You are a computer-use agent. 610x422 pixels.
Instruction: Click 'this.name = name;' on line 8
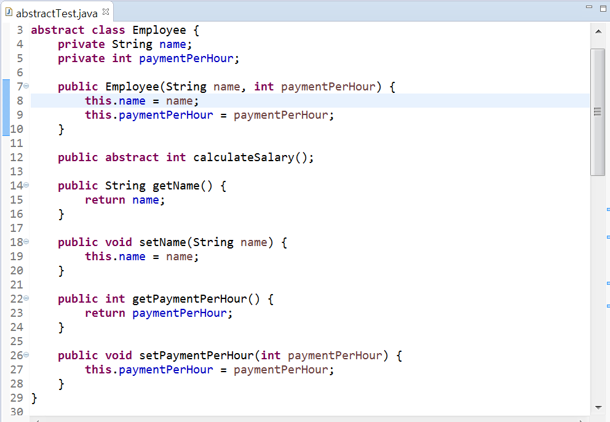click(x=141, y=101)
